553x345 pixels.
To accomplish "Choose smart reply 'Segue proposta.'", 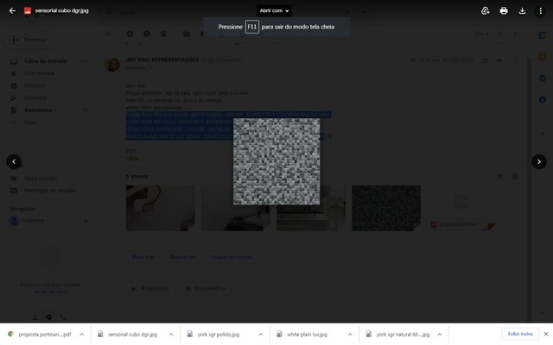I will 232,257.
